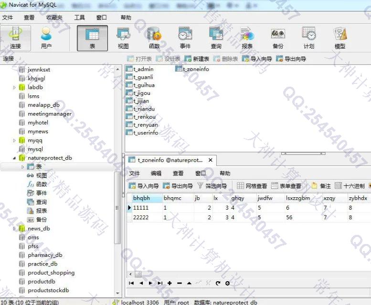Open the 模型 model section

(x=340, y=38)
